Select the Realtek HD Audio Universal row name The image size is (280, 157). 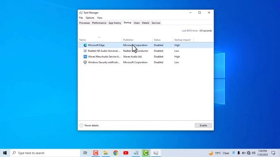104,51
